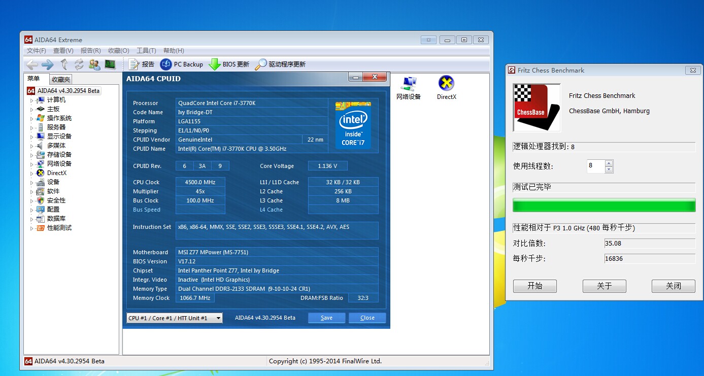Expand the 配置 tree node arrow
704x376 pixels.
[x=31, y=210]
